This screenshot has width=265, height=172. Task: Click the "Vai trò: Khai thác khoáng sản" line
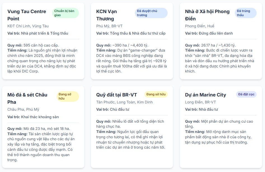click(x=33, y=117)
